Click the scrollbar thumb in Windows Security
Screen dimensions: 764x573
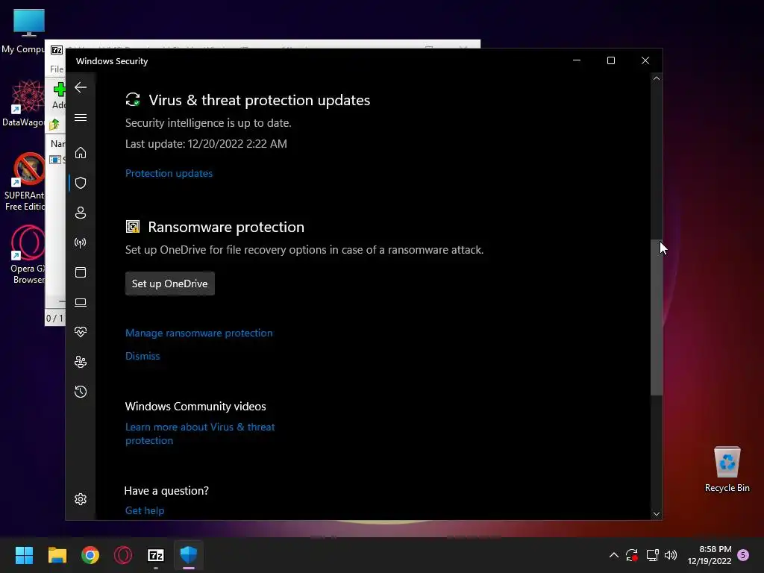pos(657,317)
